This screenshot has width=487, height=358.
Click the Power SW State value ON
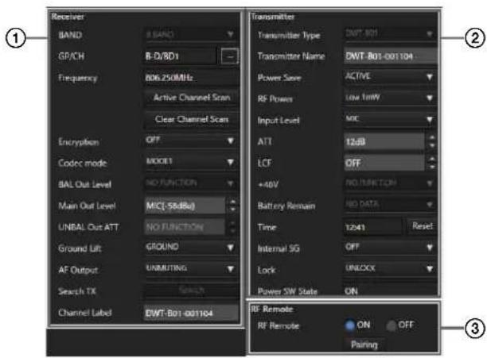coord(351,291)
